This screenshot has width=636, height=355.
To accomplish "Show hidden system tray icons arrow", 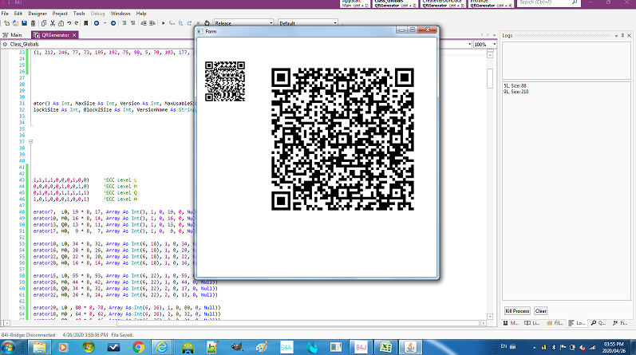I will [534, 347].
